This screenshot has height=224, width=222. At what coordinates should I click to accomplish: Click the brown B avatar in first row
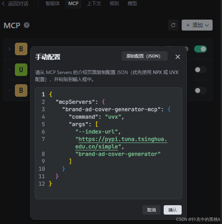[x=21, y=49]
